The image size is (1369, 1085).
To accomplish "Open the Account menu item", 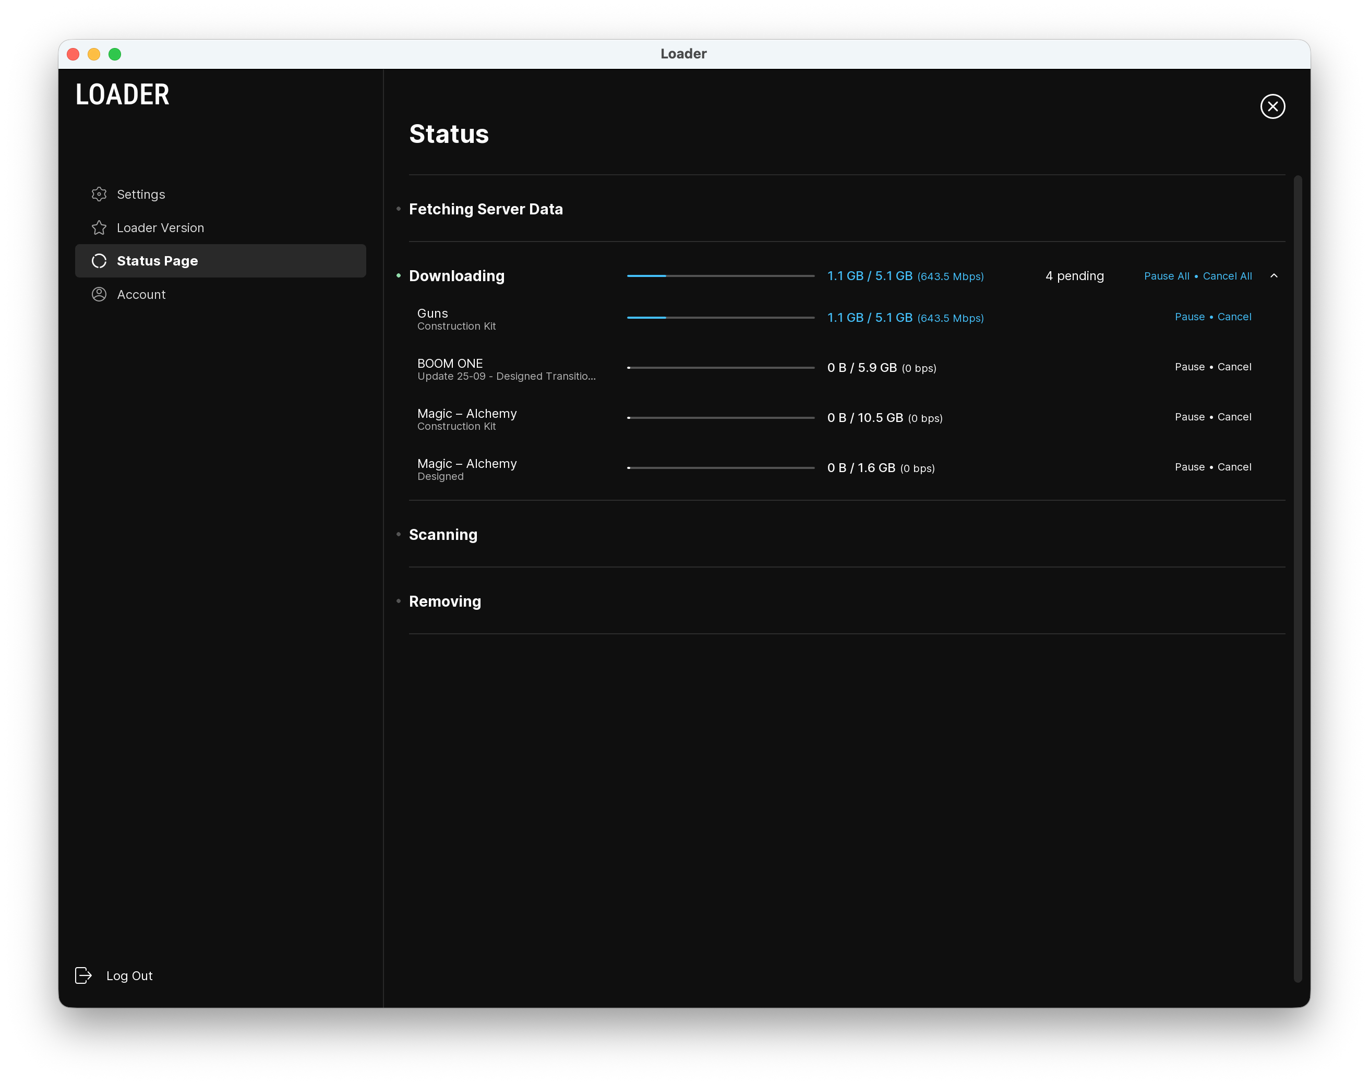I will point(141,295).
